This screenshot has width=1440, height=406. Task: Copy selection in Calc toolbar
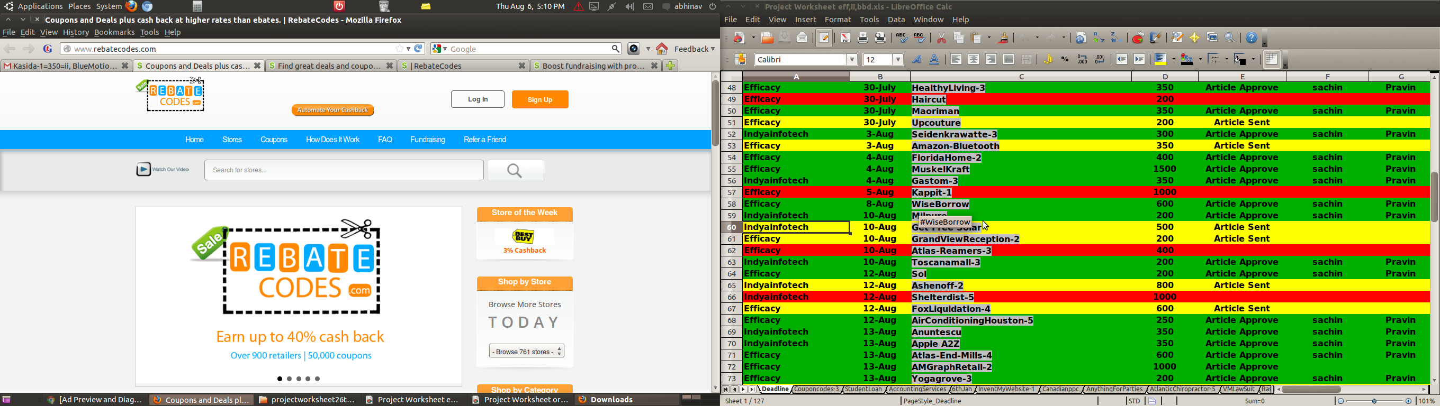(959, 38)
